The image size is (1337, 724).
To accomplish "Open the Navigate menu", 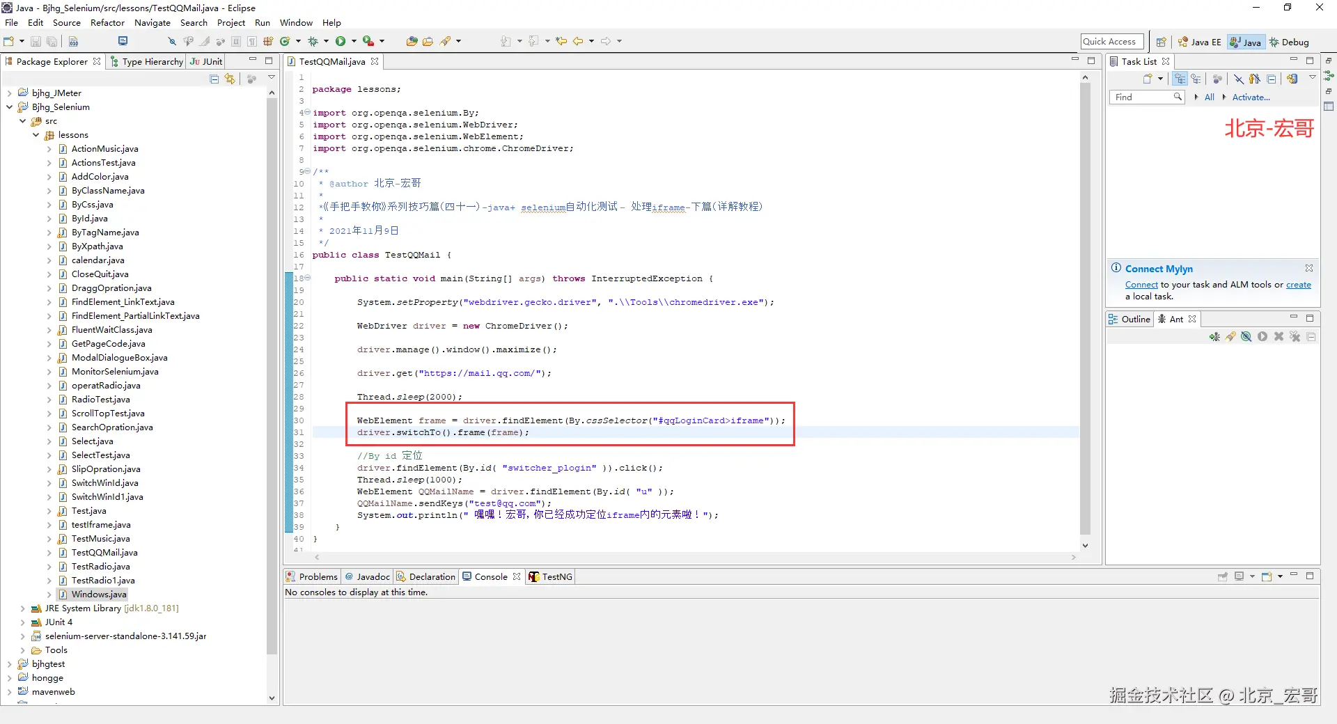I will tap(153, 23).
